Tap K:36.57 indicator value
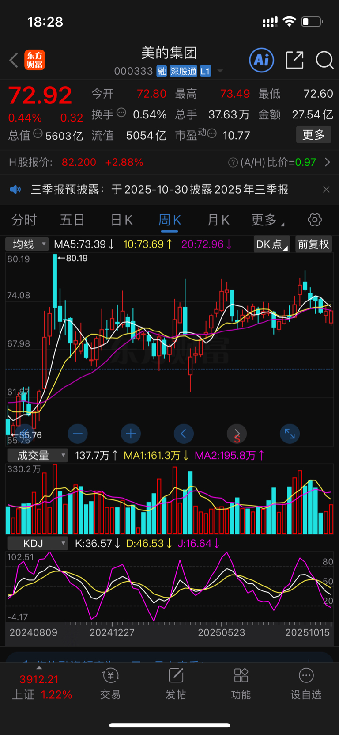The width and height of the screenshot is (339, 735). point(98,543)
